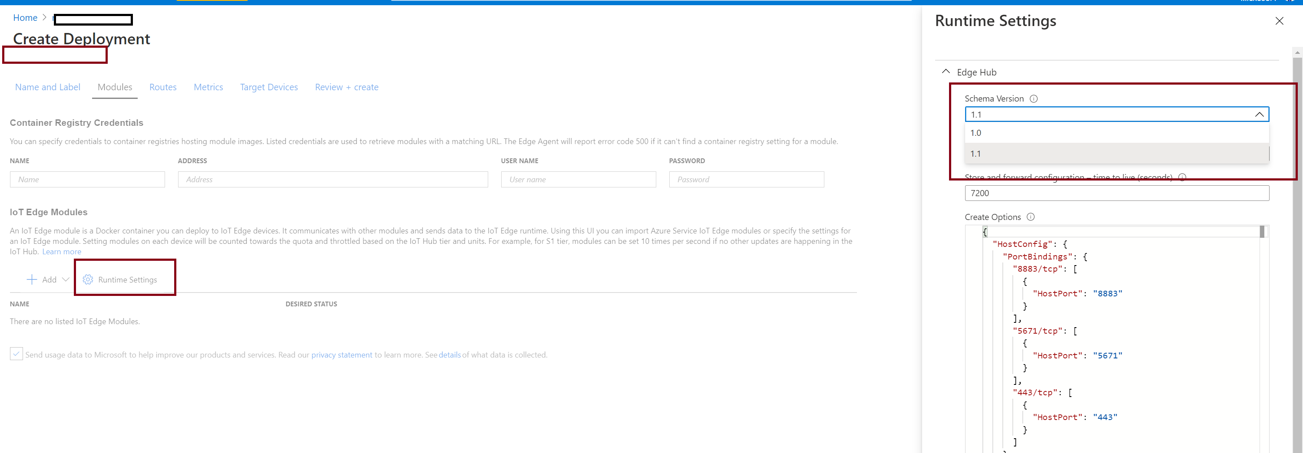
Task: Click the Runtime Settings button label
Action: click(127, 279)
